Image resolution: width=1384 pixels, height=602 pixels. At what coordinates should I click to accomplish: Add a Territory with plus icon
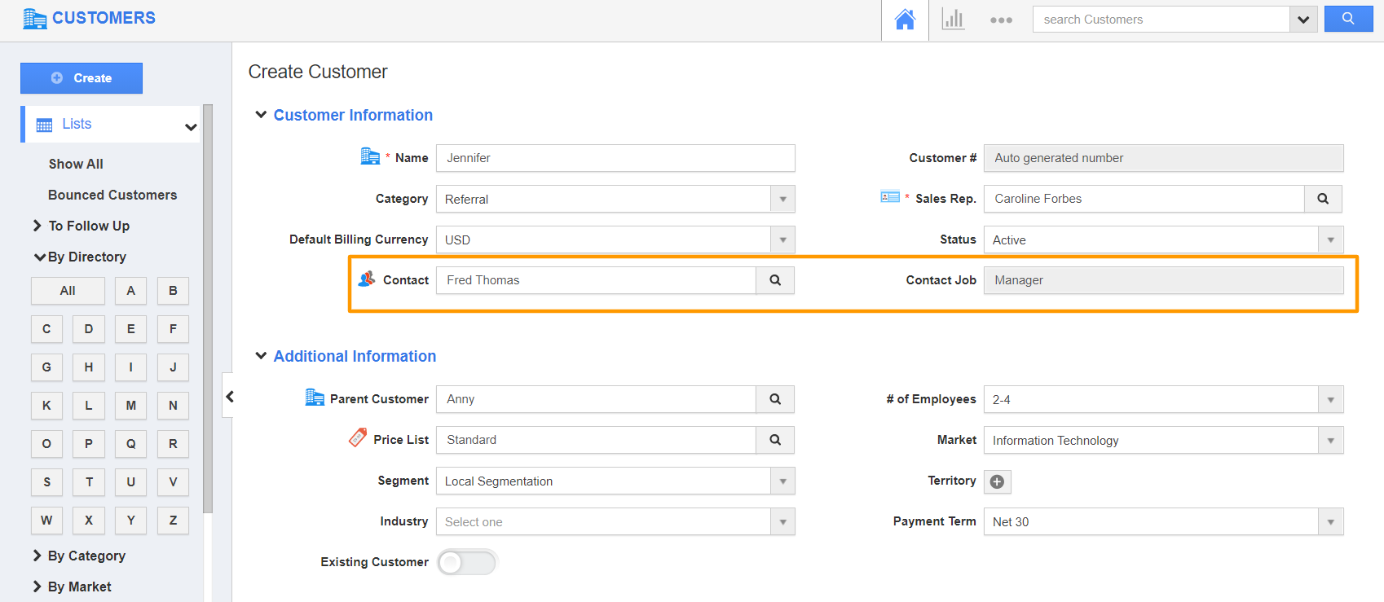pyautogui.click(x=997, y=481)
